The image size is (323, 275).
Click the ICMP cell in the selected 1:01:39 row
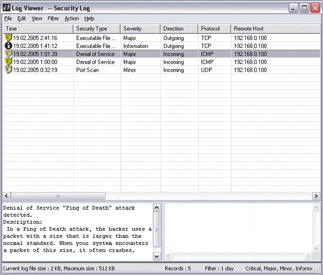208,54
